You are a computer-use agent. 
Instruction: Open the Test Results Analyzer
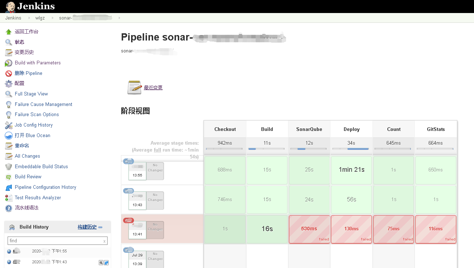tap(38, 197)
